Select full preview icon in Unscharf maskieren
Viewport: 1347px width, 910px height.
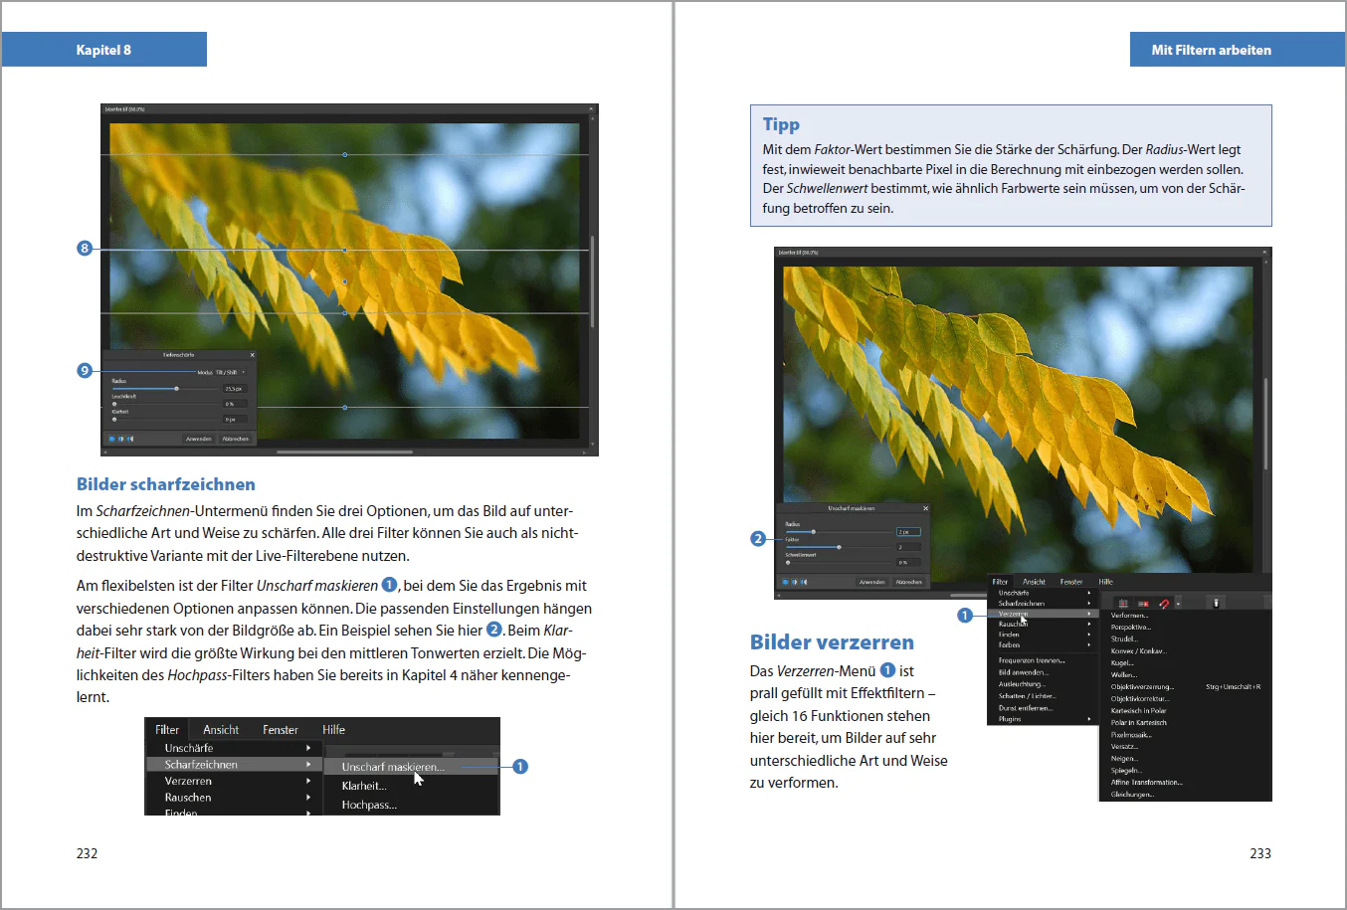point(785,582)
